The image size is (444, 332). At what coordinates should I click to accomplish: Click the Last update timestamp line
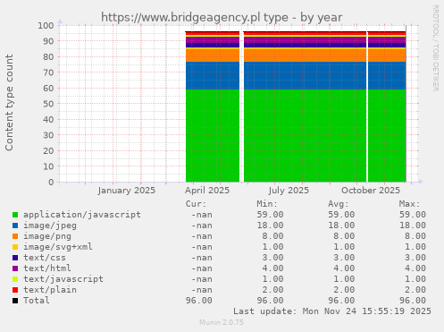(x=332, y=311)
